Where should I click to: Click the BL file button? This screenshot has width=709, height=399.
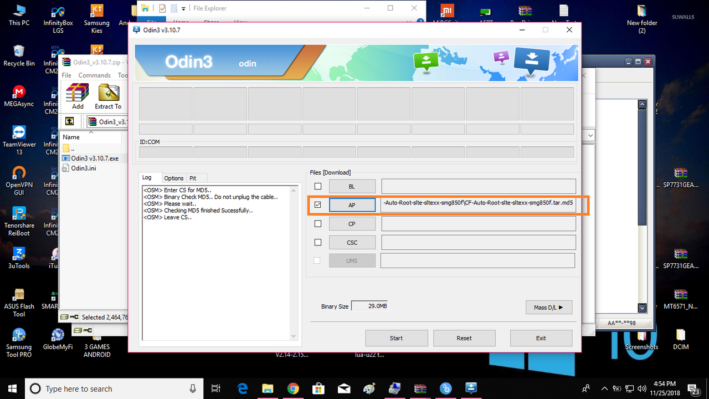(x=352, y=187)
